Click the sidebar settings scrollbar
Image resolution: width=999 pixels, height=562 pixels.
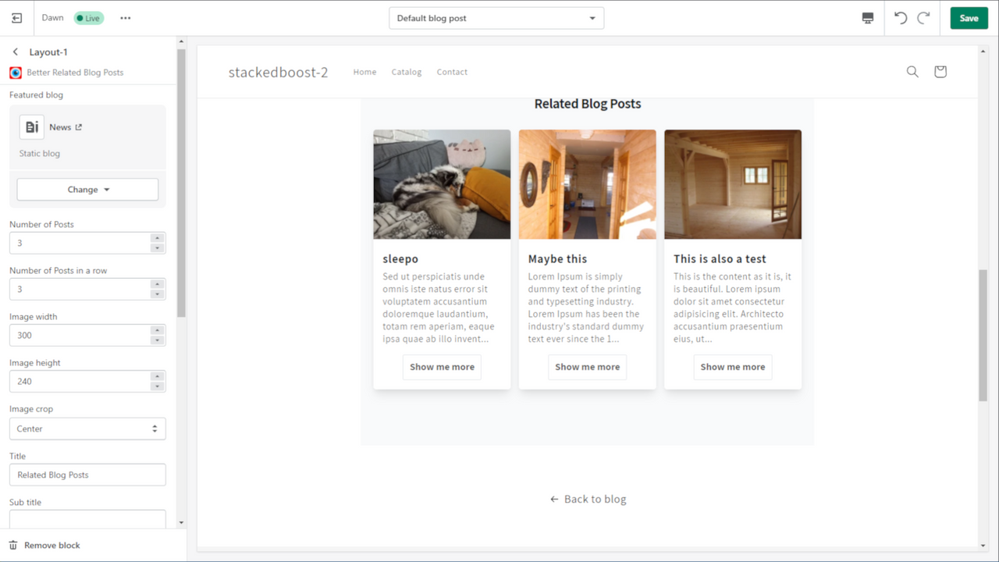181,183
